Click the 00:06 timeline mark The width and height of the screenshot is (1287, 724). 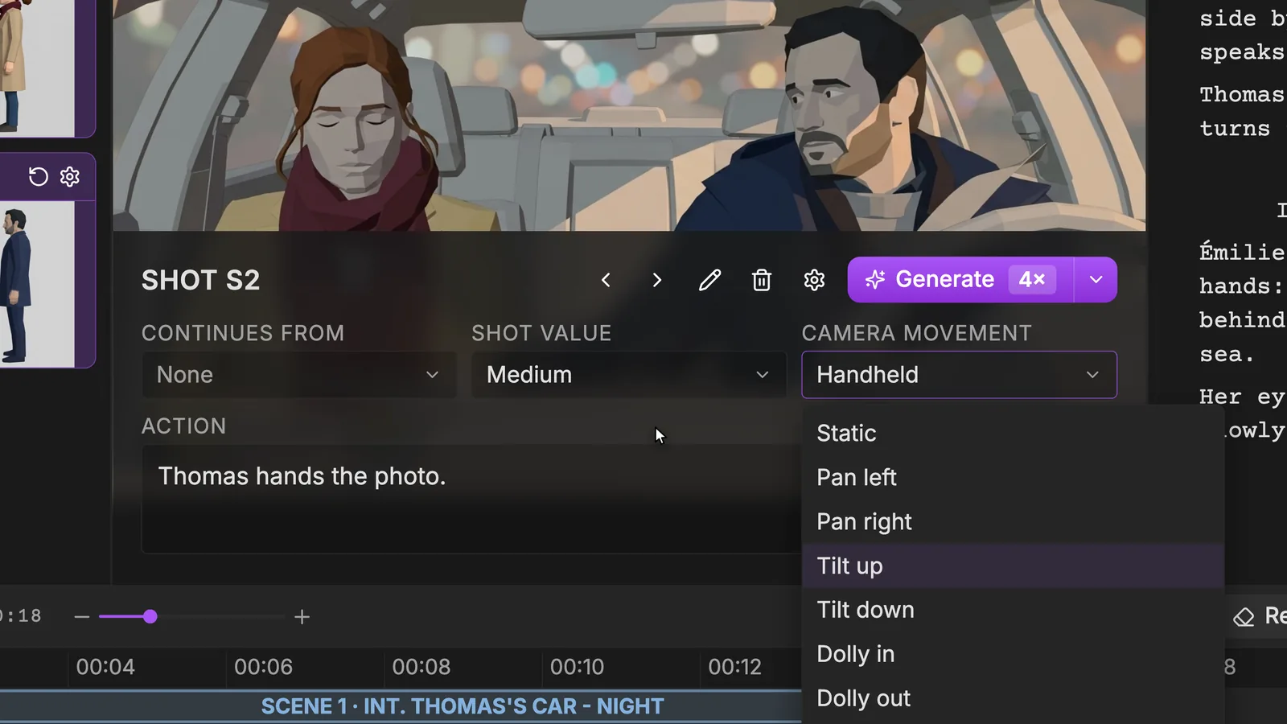[x=263, y=668]
